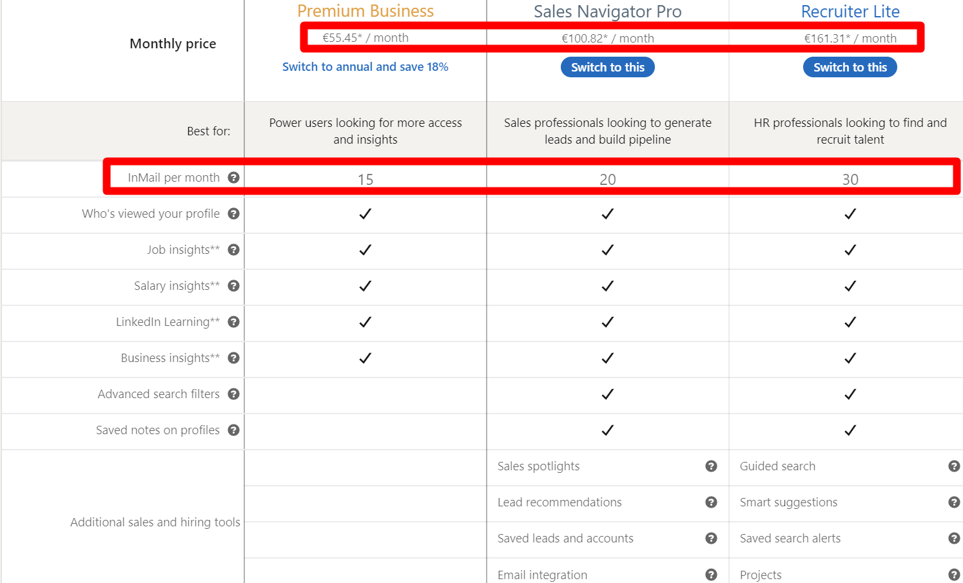This screenshot has height=583, width=963.
Task: Click Premium Business checkmark for Business insights
Action: pos(365,358)
